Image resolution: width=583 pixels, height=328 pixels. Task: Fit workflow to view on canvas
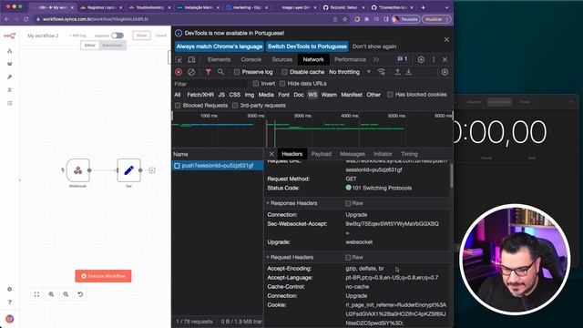click(36, 294)
